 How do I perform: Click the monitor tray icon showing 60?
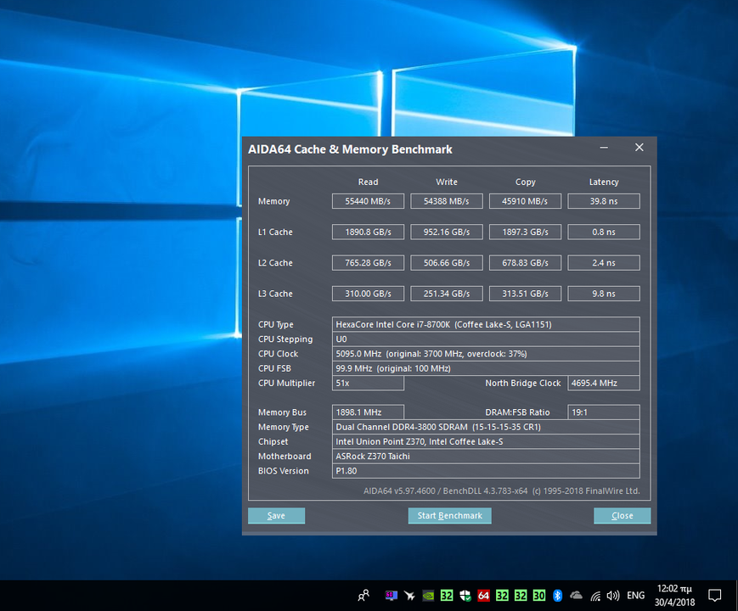click(392, 596)
